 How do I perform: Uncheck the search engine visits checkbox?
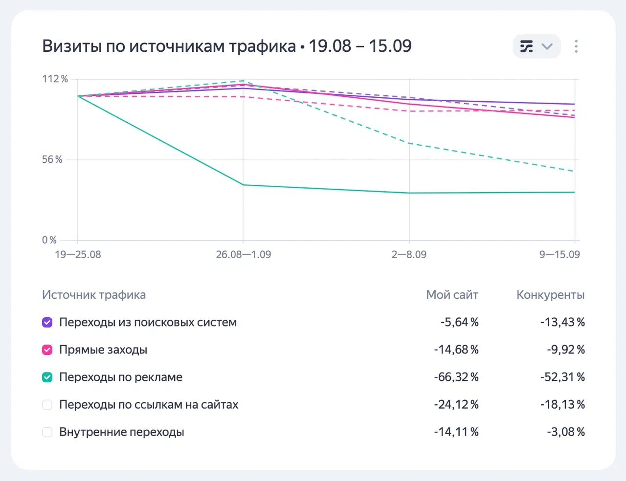point(47,323)
